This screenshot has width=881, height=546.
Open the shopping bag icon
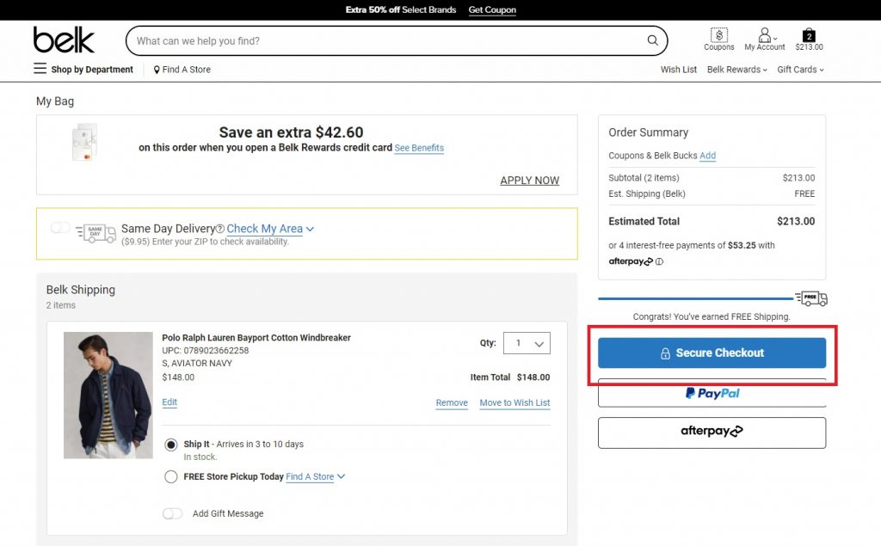click(809, 36)
